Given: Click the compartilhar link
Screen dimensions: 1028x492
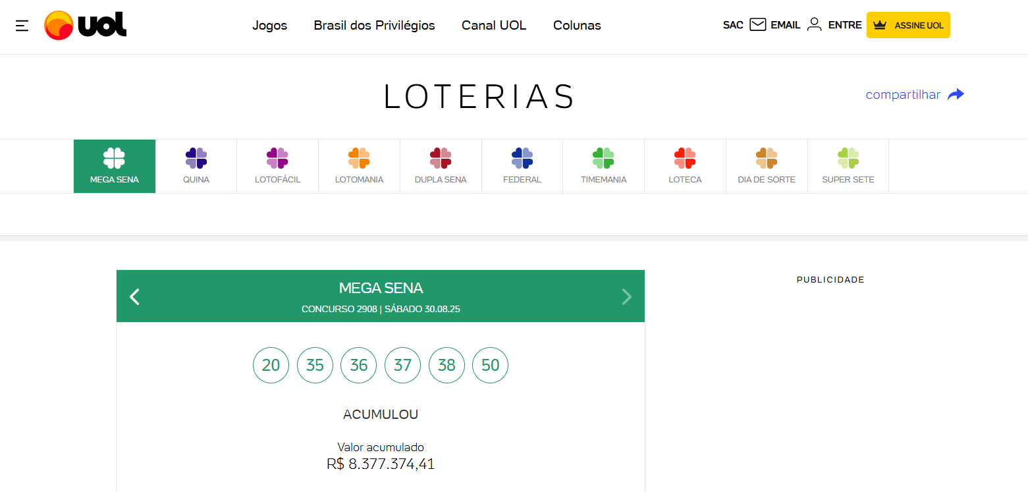Looking at the screenshot, I should pyautogui.click(x=903, y=95).
